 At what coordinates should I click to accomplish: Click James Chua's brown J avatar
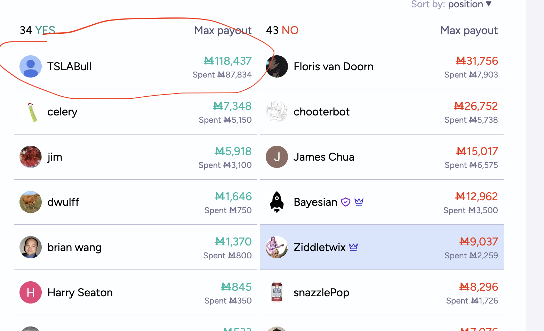click(277, 157)
